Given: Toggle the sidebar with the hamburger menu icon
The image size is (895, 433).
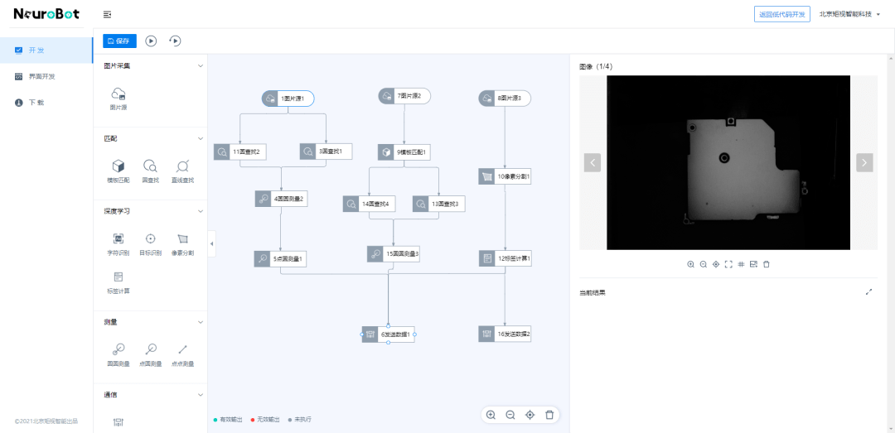Looking at the screenshot, I should point(107,15).
